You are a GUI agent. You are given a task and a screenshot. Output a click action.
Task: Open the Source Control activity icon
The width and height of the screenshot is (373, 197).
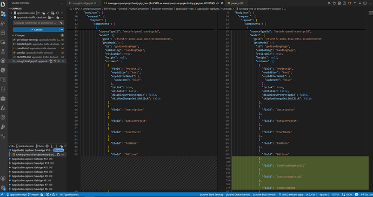[3, 14]
